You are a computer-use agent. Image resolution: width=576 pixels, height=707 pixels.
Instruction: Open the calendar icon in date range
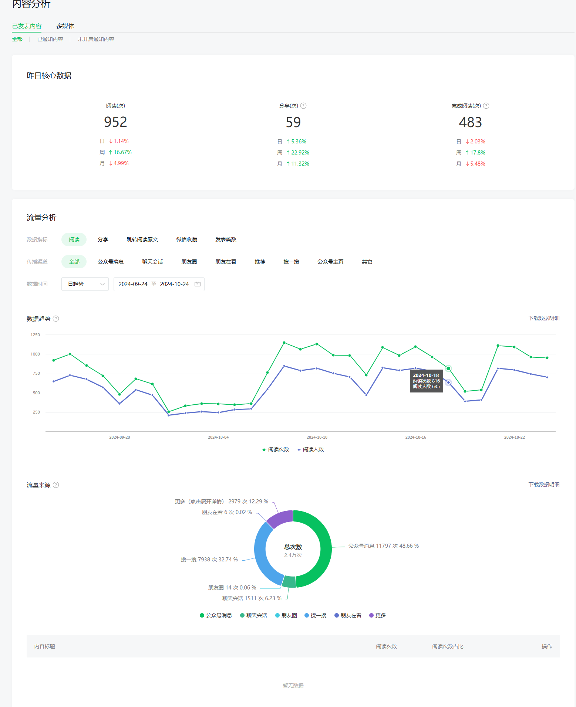tap(198, 284)
